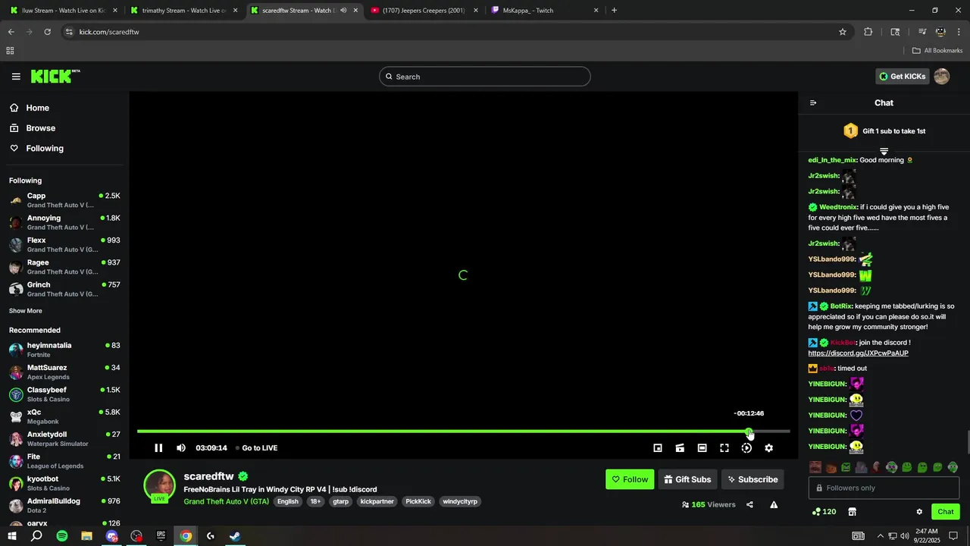Open Annoying's followed channel
This screenshot has width=970, height=546.
(x=64, y=222)
